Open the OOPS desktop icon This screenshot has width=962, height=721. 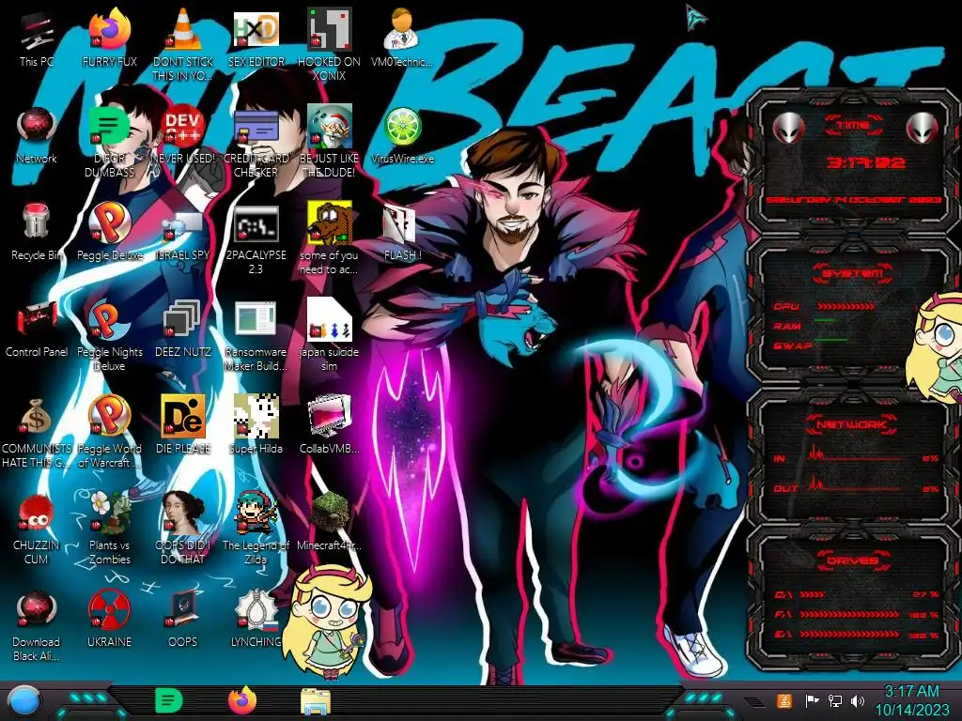pyautogui.click(x=182, y=620)
